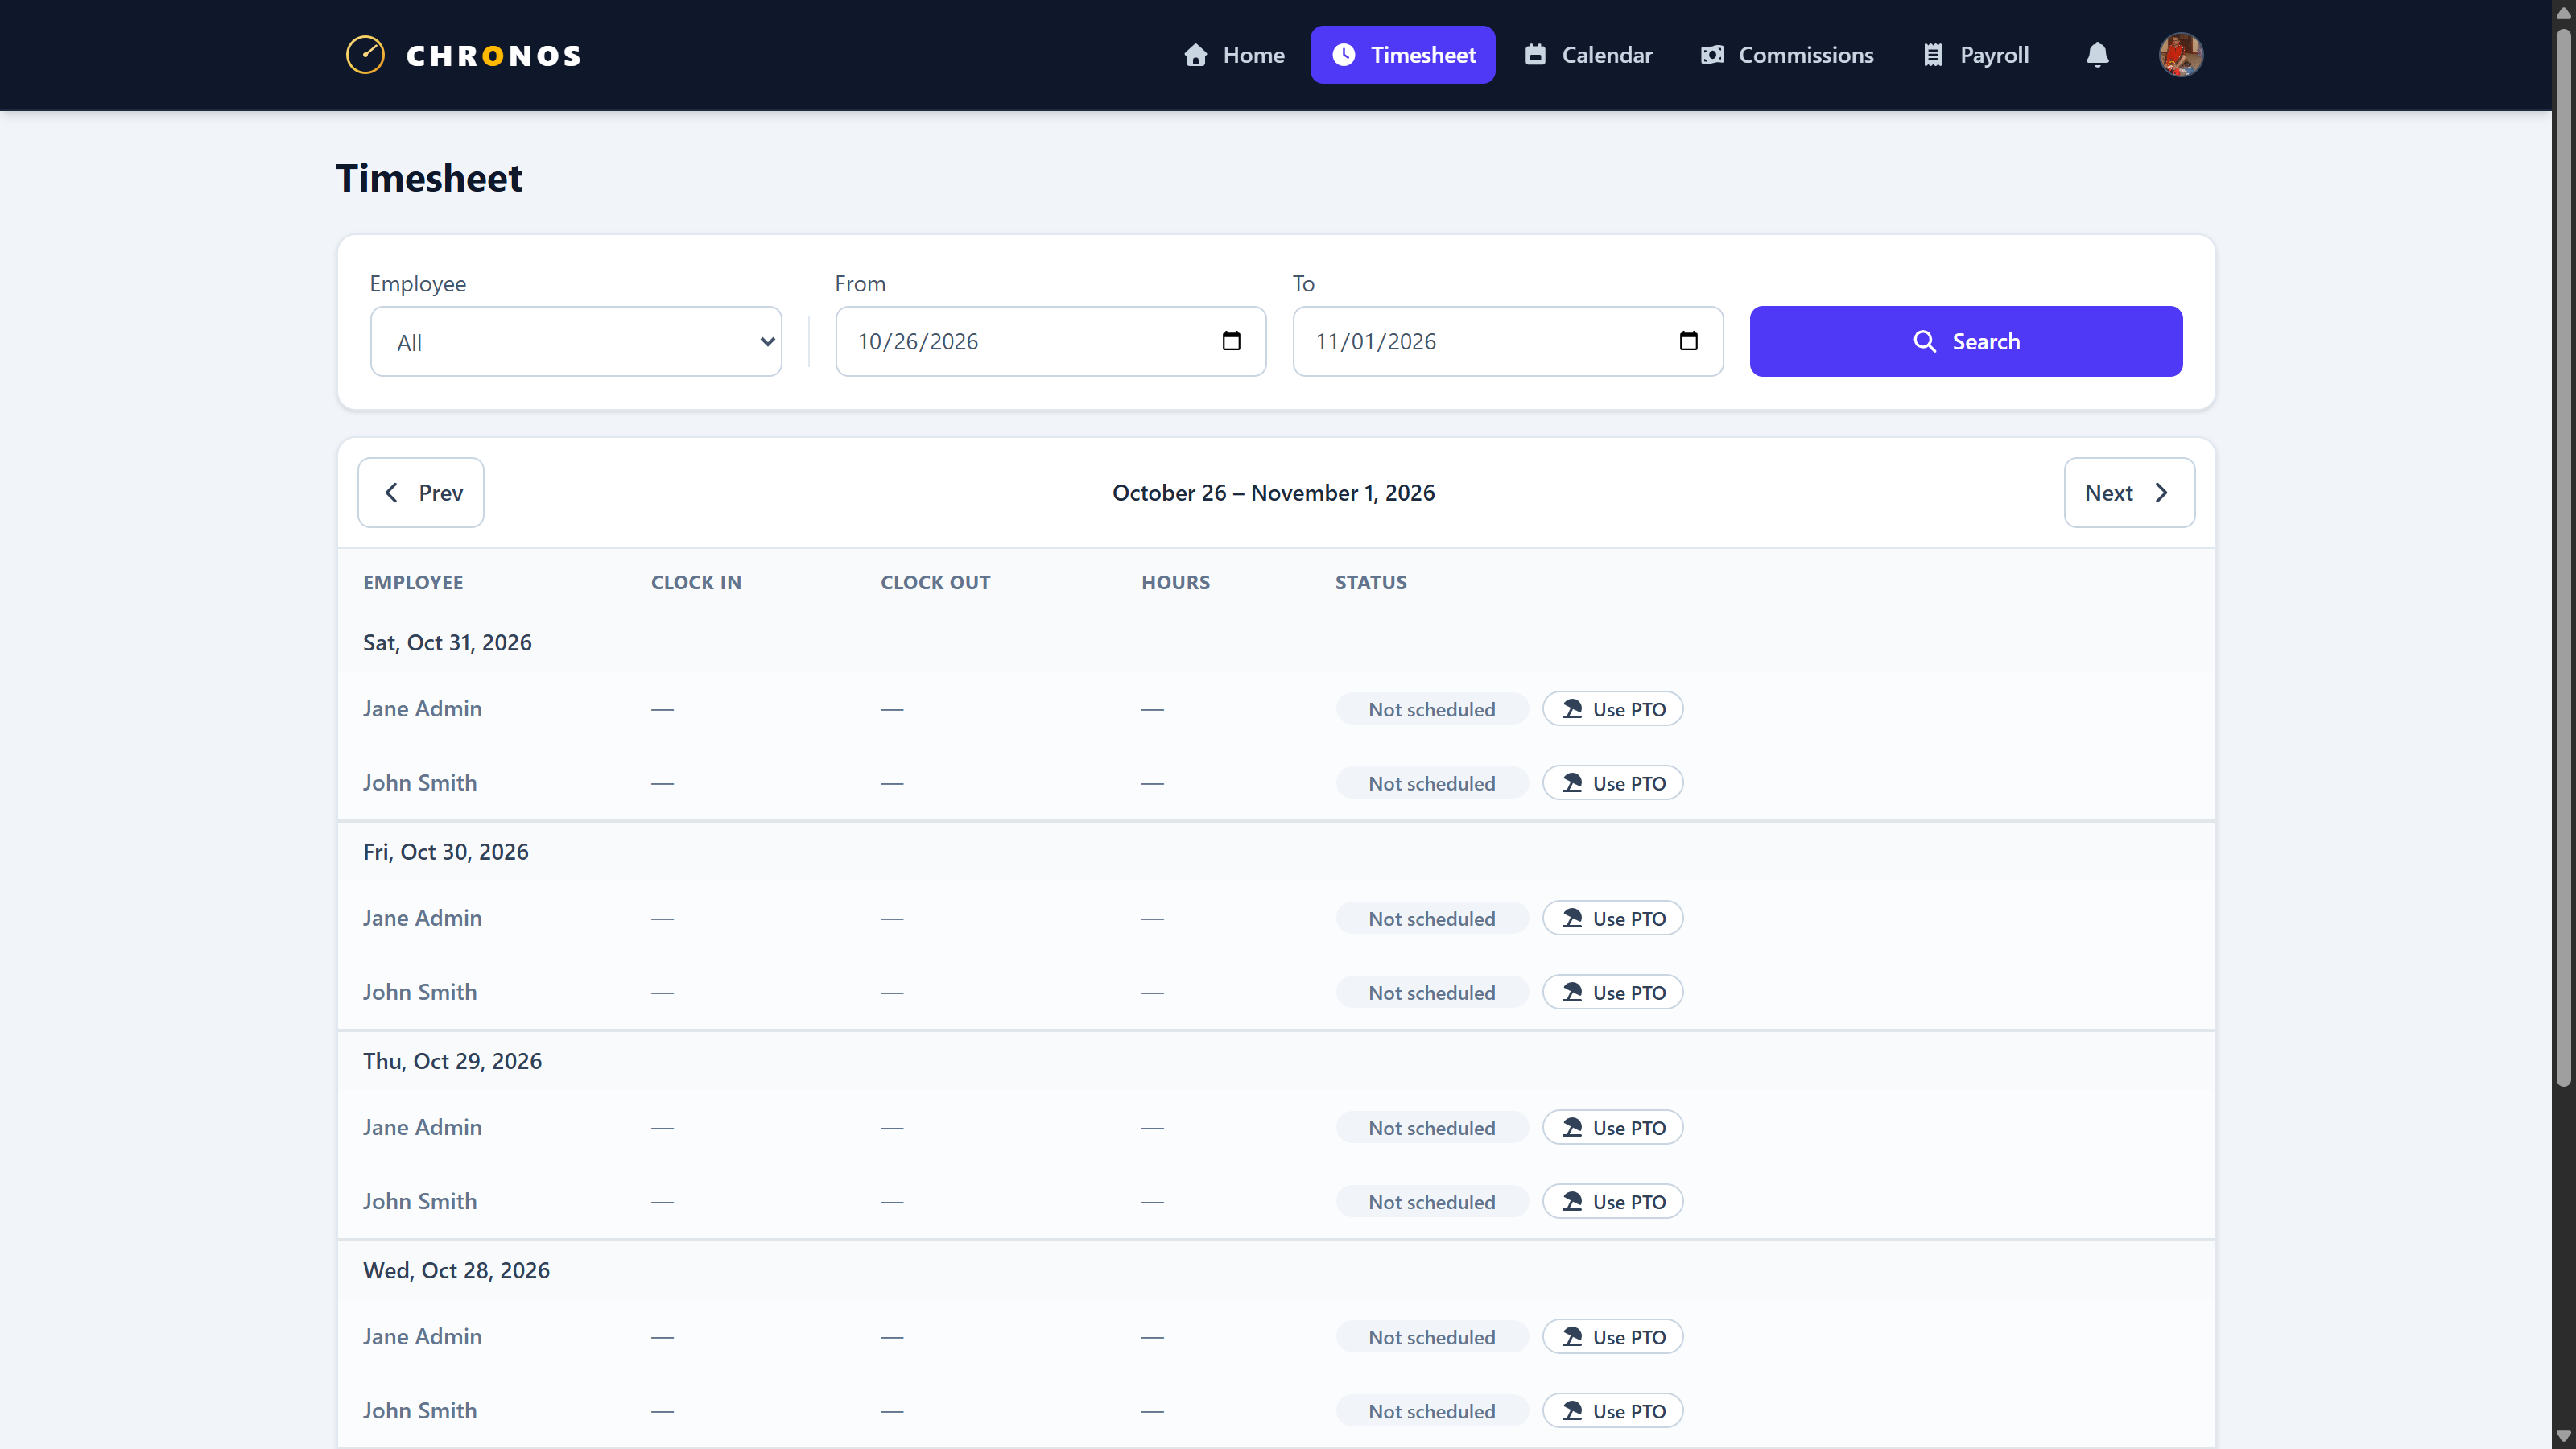Image resolution: width=2576 pixels, height=1449 pixels.
Task: Open the user profile avatar
Action: pyautogui.click(x=2180, y=55)
